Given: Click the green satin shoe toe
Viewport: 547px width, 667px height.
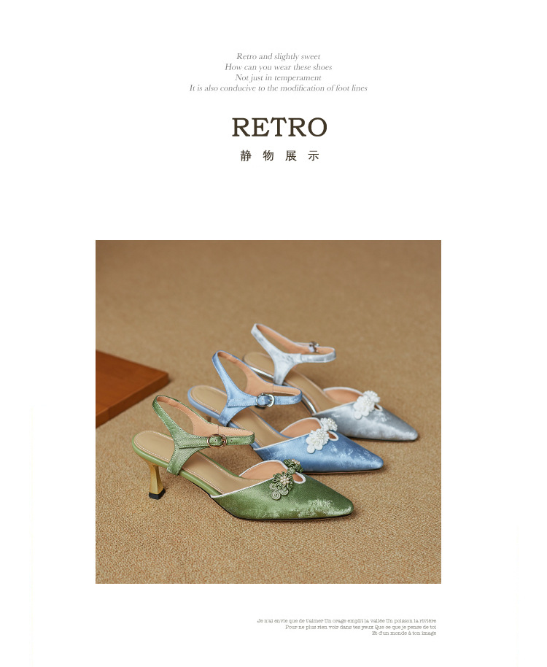Looking at the screenshot, I should pyautogui.click(x=323, y=502).
